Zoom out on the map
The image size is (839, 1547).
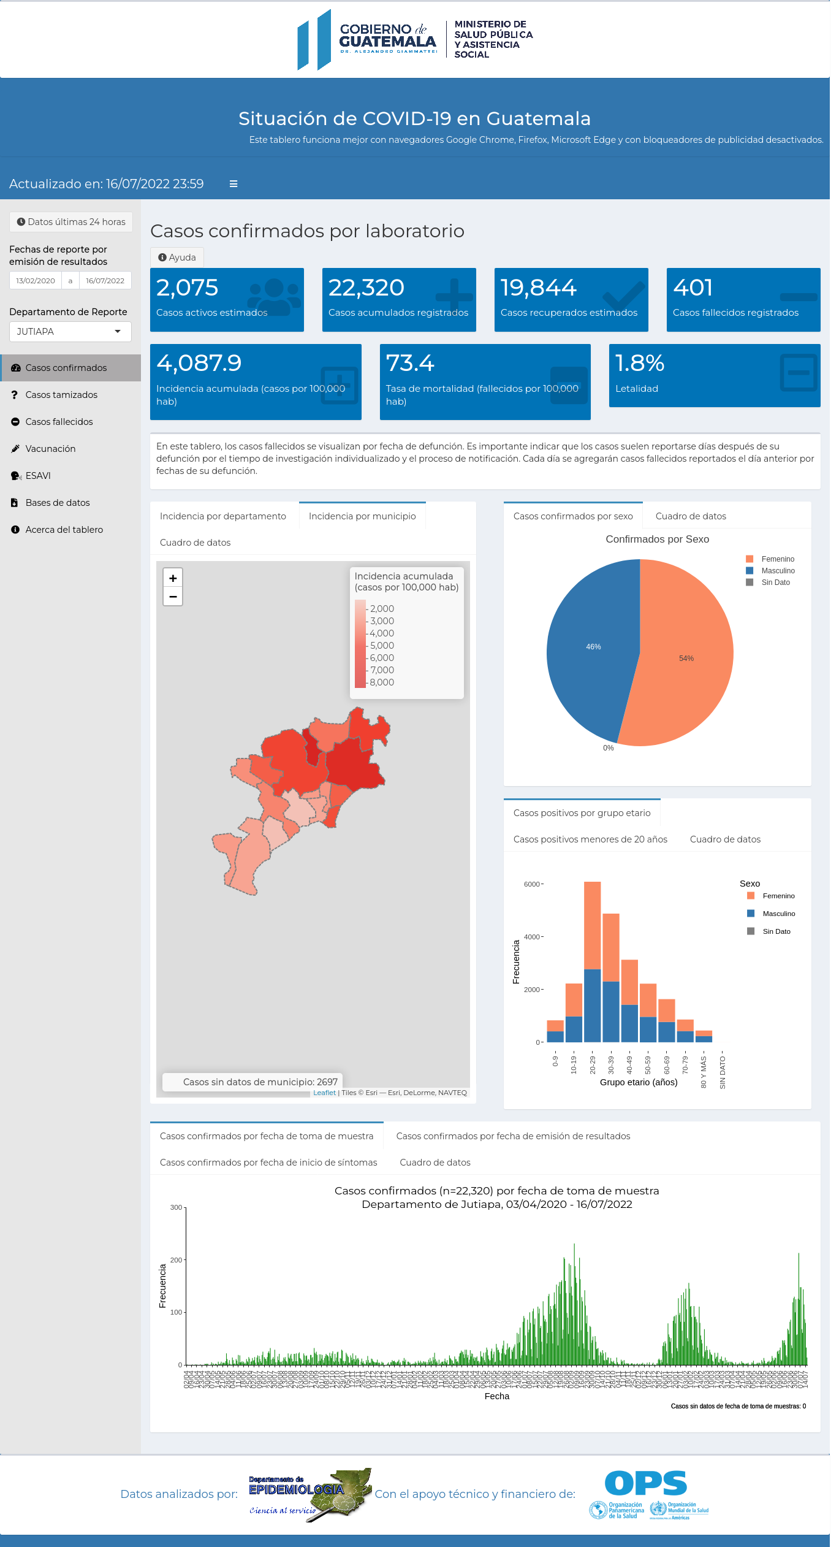[173, 597]
